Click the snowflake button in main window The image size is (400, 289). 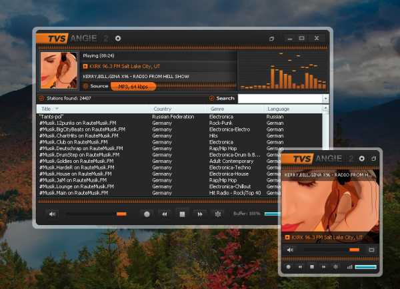(217, 214)
